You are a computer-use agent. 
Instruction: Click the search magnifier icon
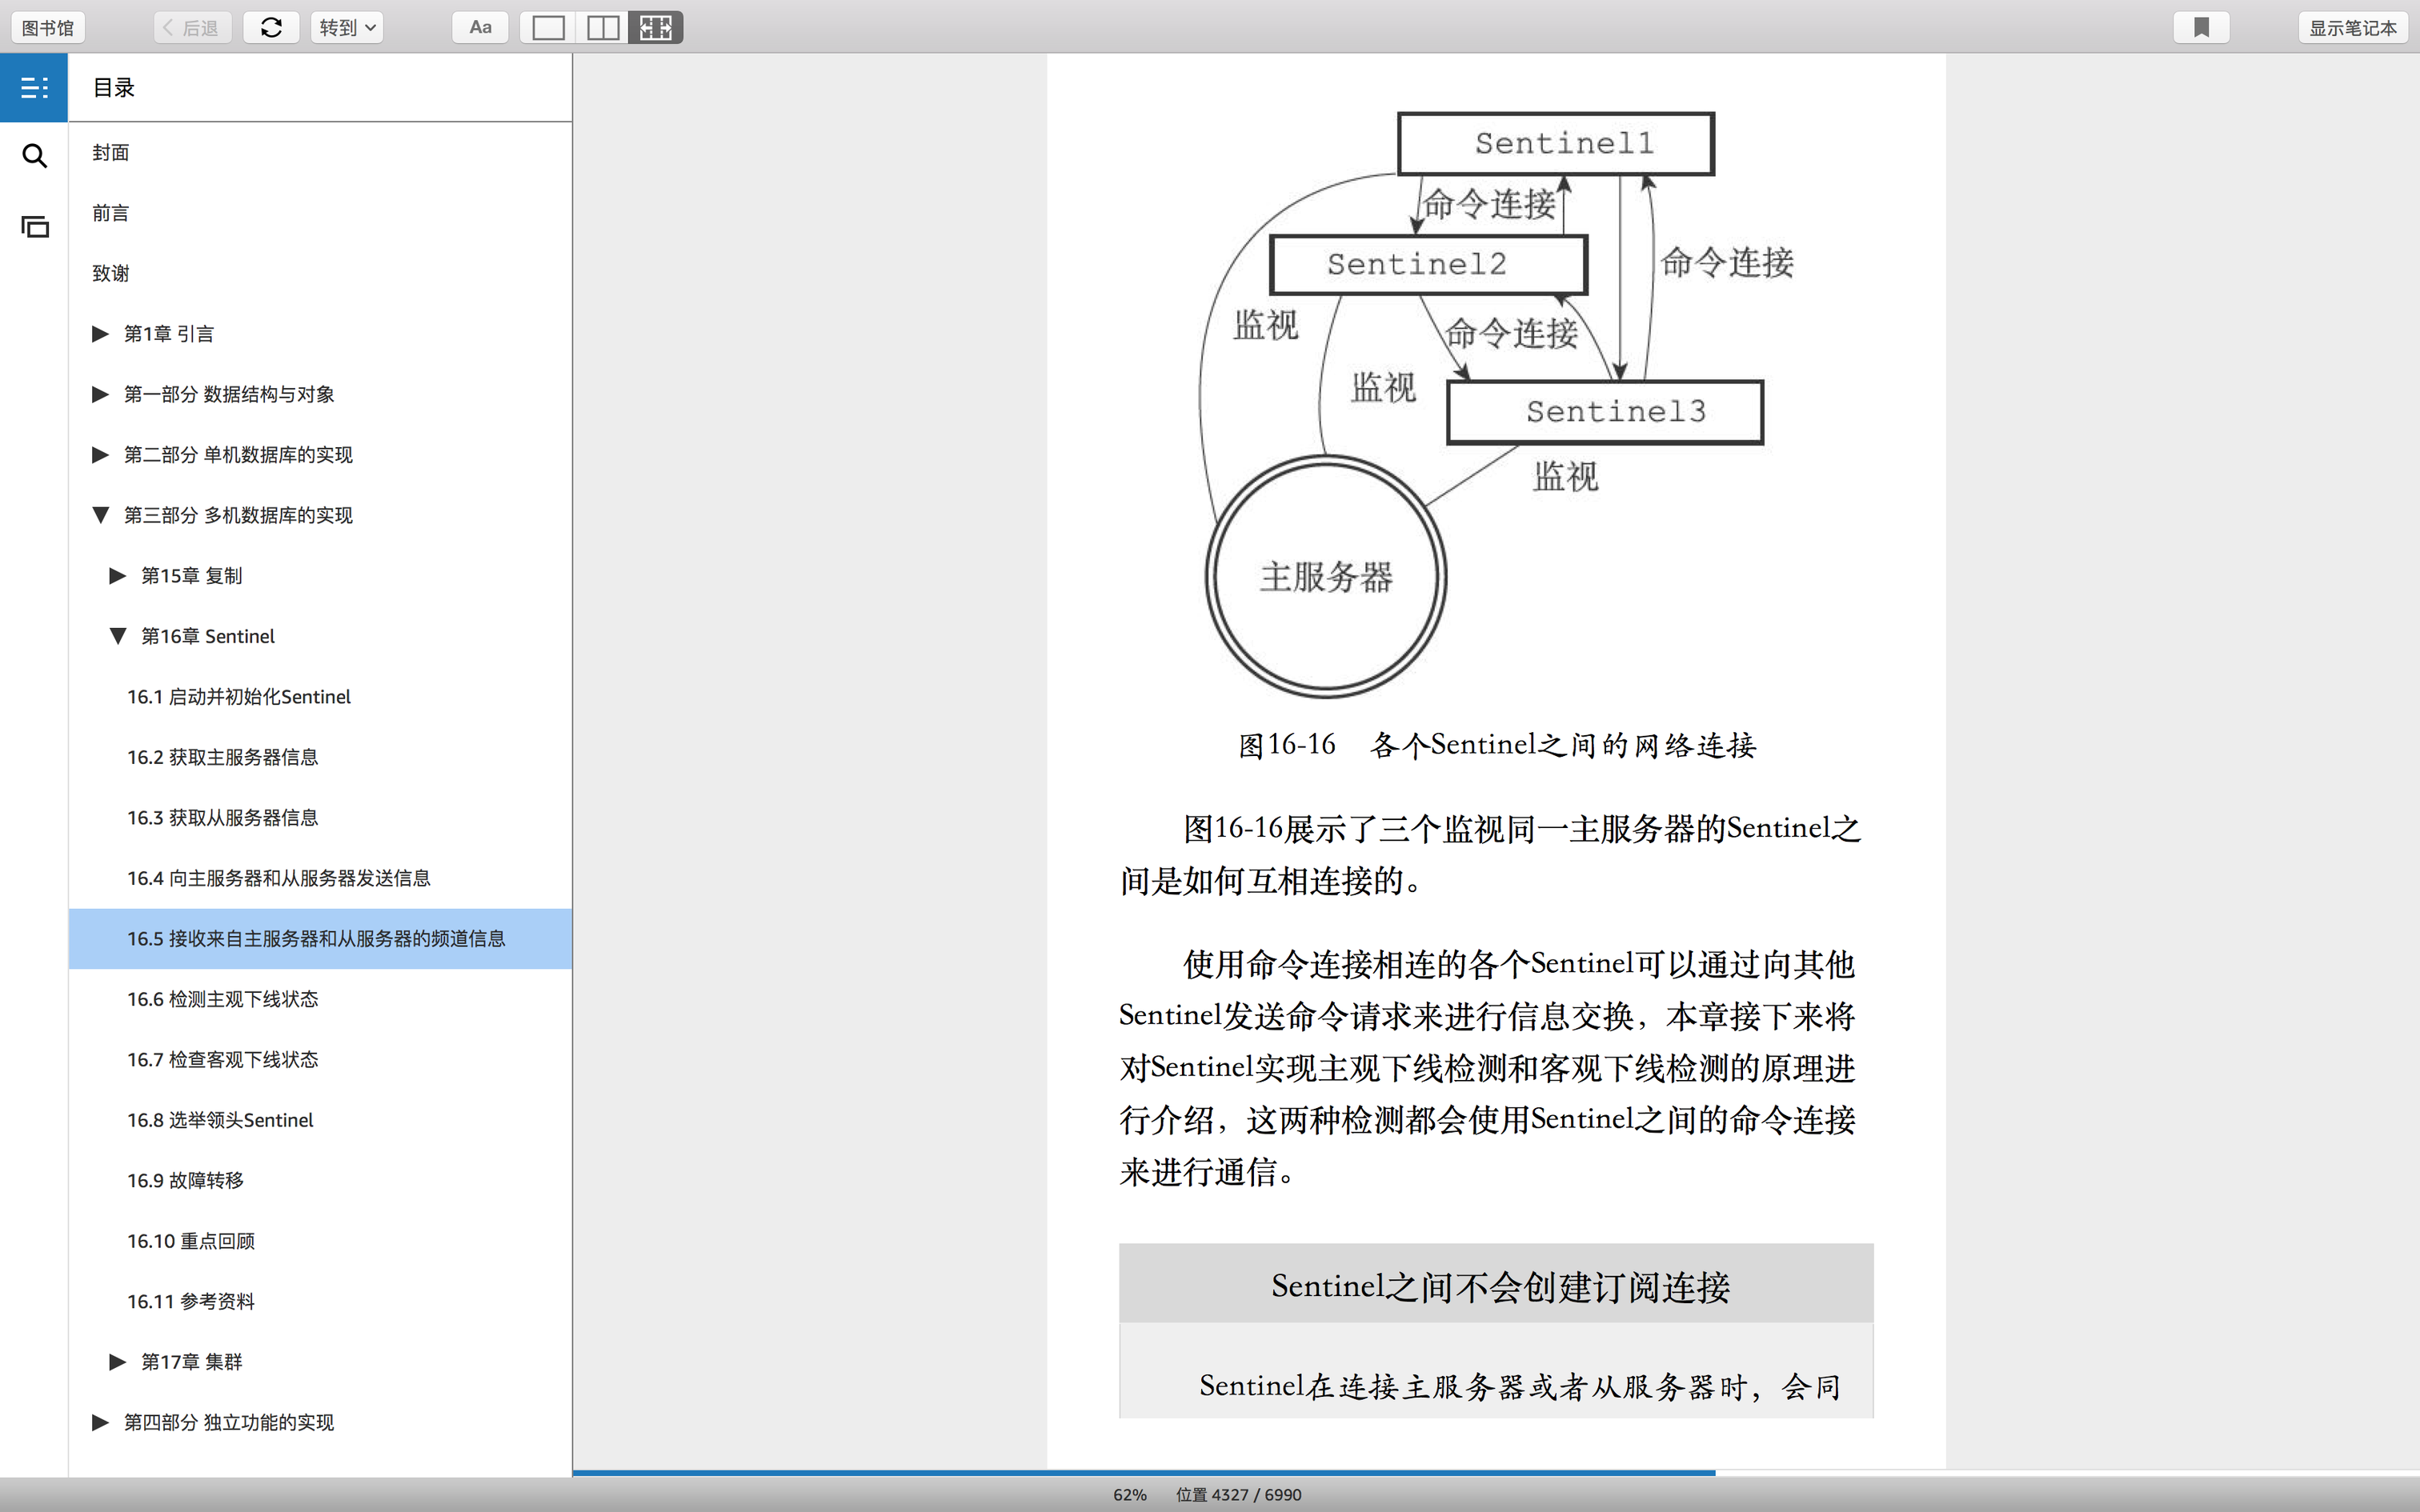coord(34,156)
